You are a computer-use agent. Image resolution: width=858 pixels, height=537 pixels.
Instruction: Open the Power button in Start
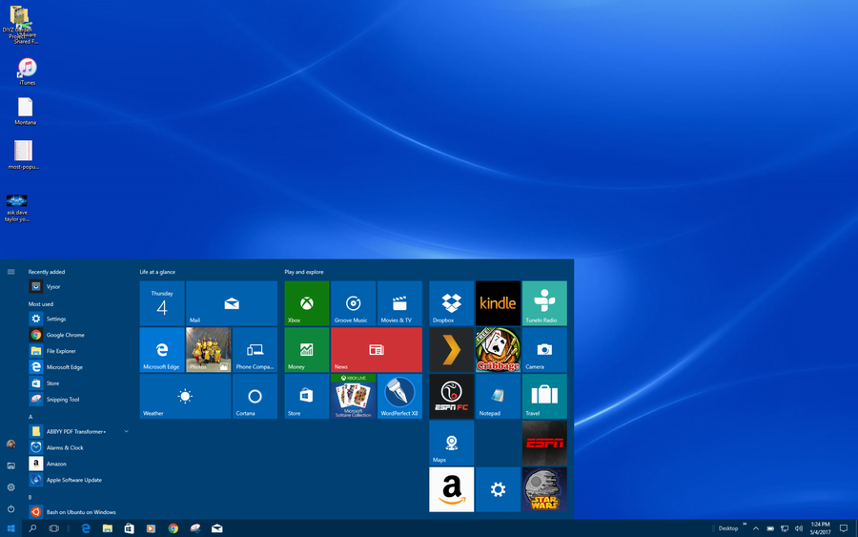click(10, 508)
